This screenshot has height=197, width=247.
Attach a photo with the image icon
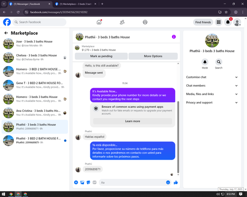pos(82,182)
